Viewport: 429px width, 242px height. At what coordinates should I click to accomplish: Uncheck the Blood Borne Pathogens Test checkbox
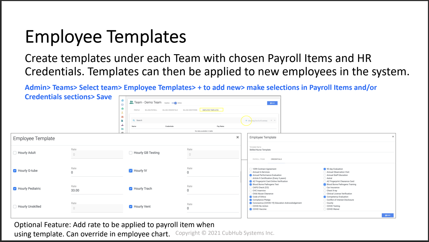251,184
